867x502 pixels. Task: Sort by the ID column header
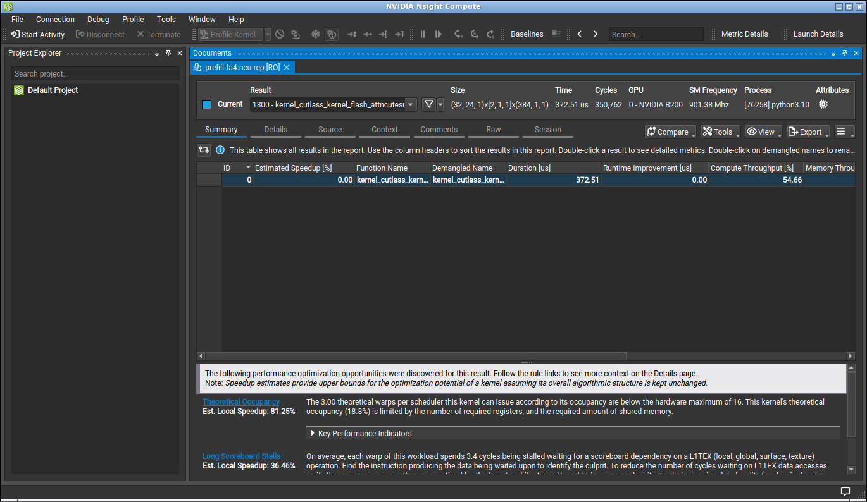click(x=237, y=168)
